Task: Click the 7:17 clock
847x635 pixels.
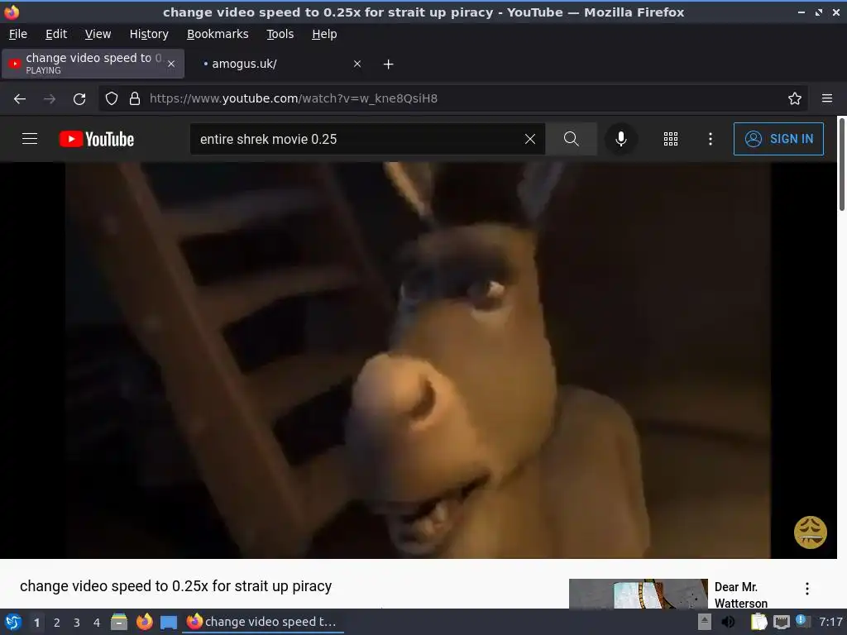Action: click(830, 622)
